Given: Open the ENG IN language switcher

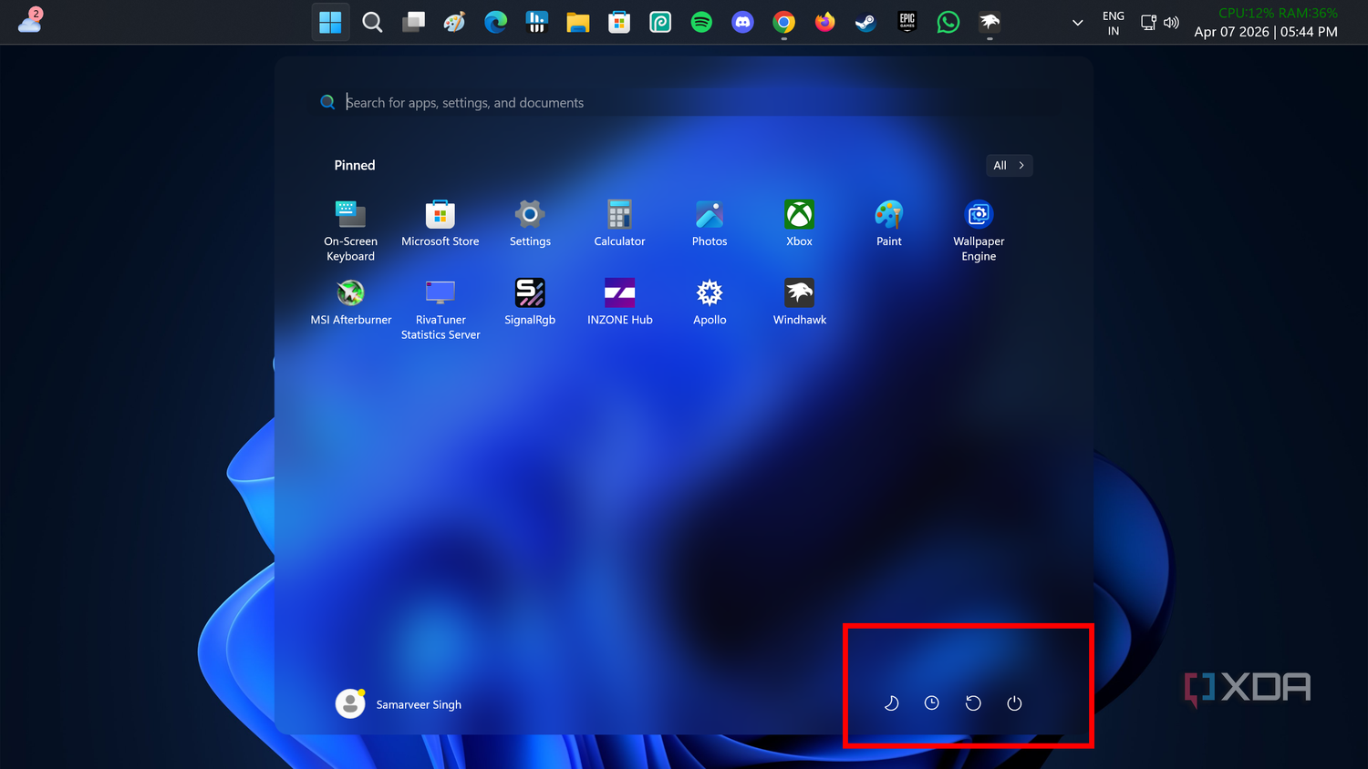Looking at the screenshot, I should [1114, 23].
